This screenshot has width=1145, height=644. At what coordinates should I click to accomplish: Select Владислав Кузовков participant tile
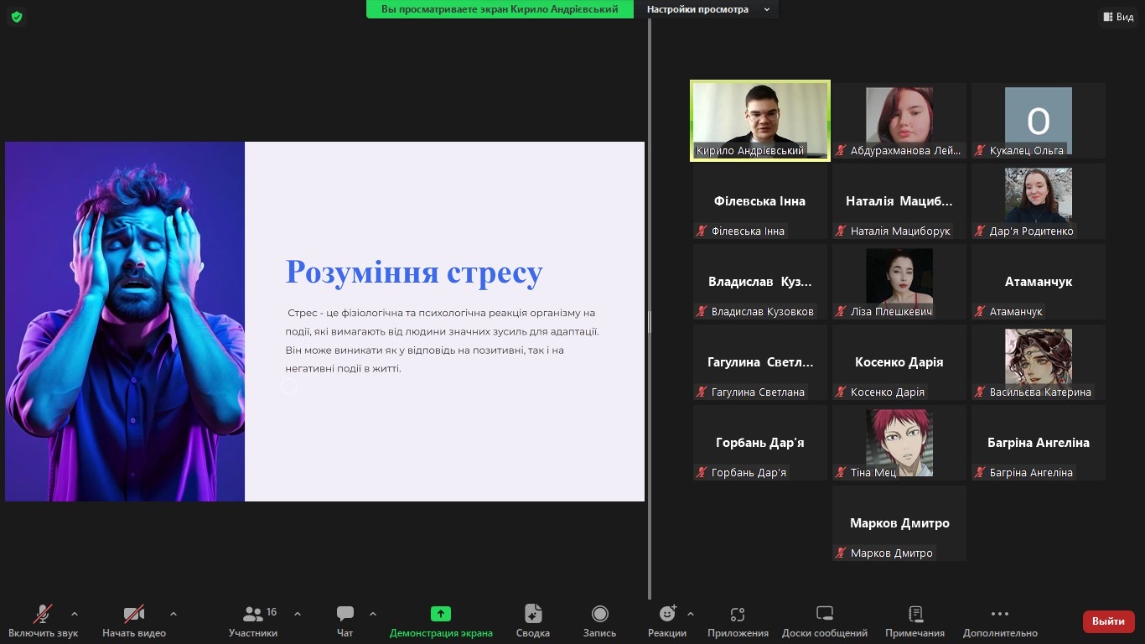click(x=760, y=282)
